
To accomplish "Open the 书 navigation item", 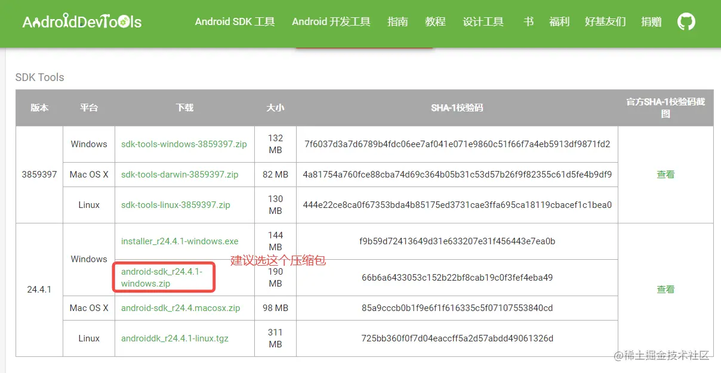I will click(528, 22).
